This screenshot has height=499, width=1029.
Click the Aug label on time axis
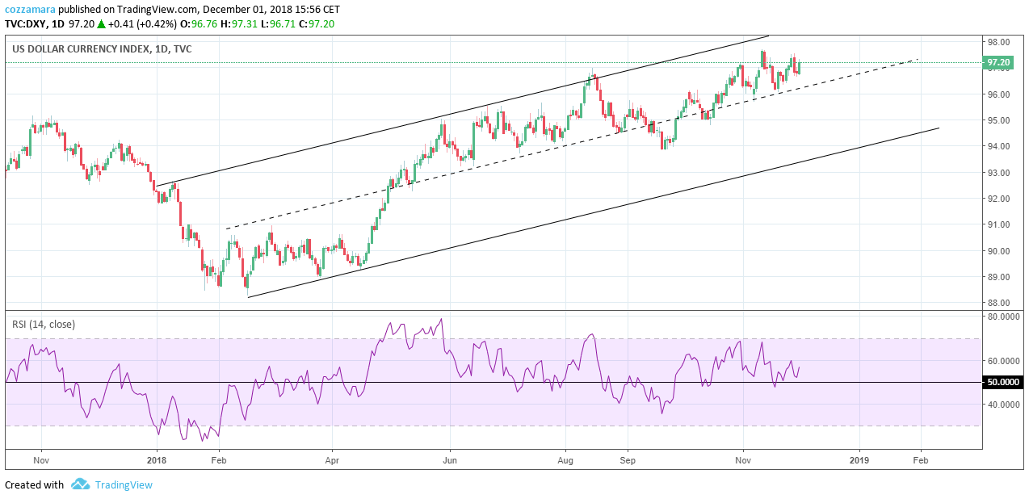(x=566, y=459)
